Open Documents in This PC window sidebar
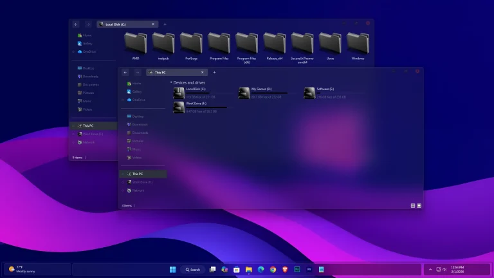The height and width of the screenshot is (278, 494). pos(138,133)
